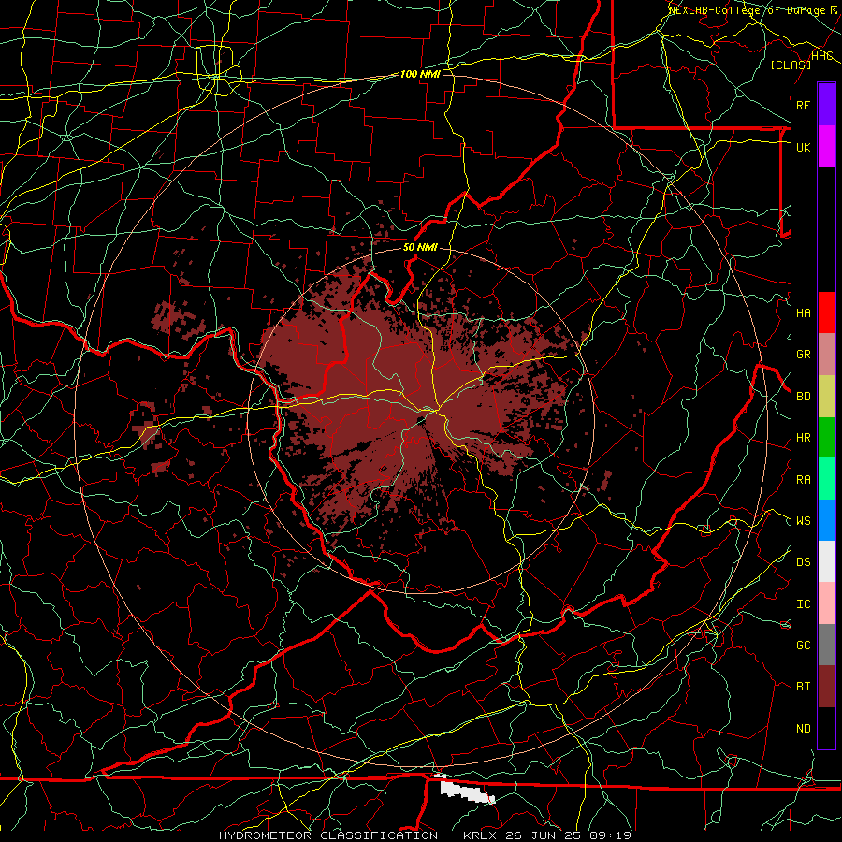Pick the BD yellow legend swatch
This screenshot has width=842, height=842.
[826, 396]
